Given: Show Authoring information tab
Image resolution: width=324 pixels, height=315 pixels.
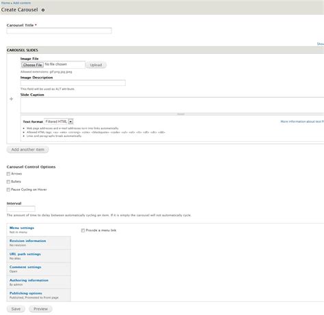Looking at the screenshot, I should coord(39,282).
